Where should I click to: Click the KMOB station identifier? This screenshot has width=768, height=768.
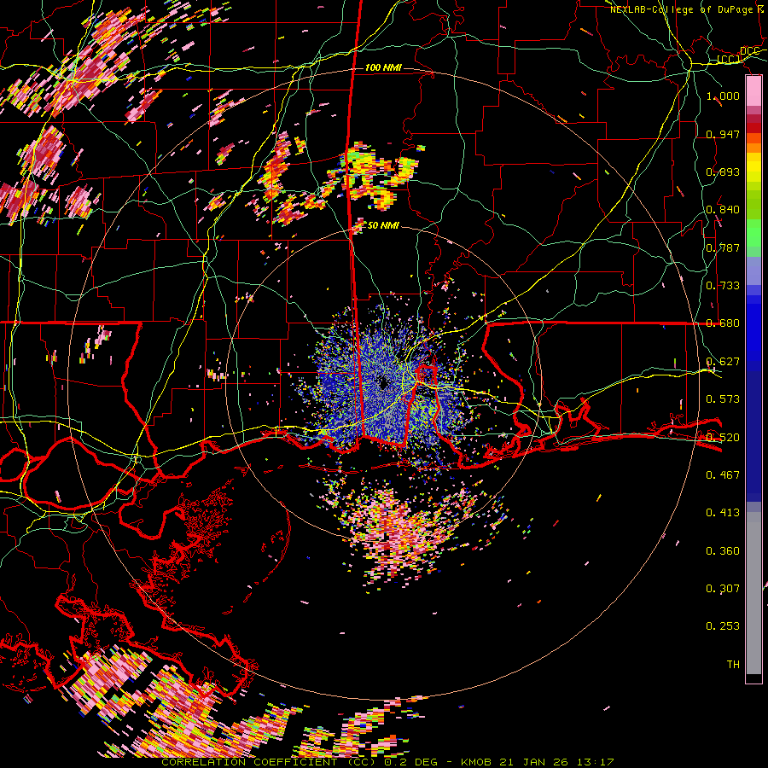click(x=478, y=762)
